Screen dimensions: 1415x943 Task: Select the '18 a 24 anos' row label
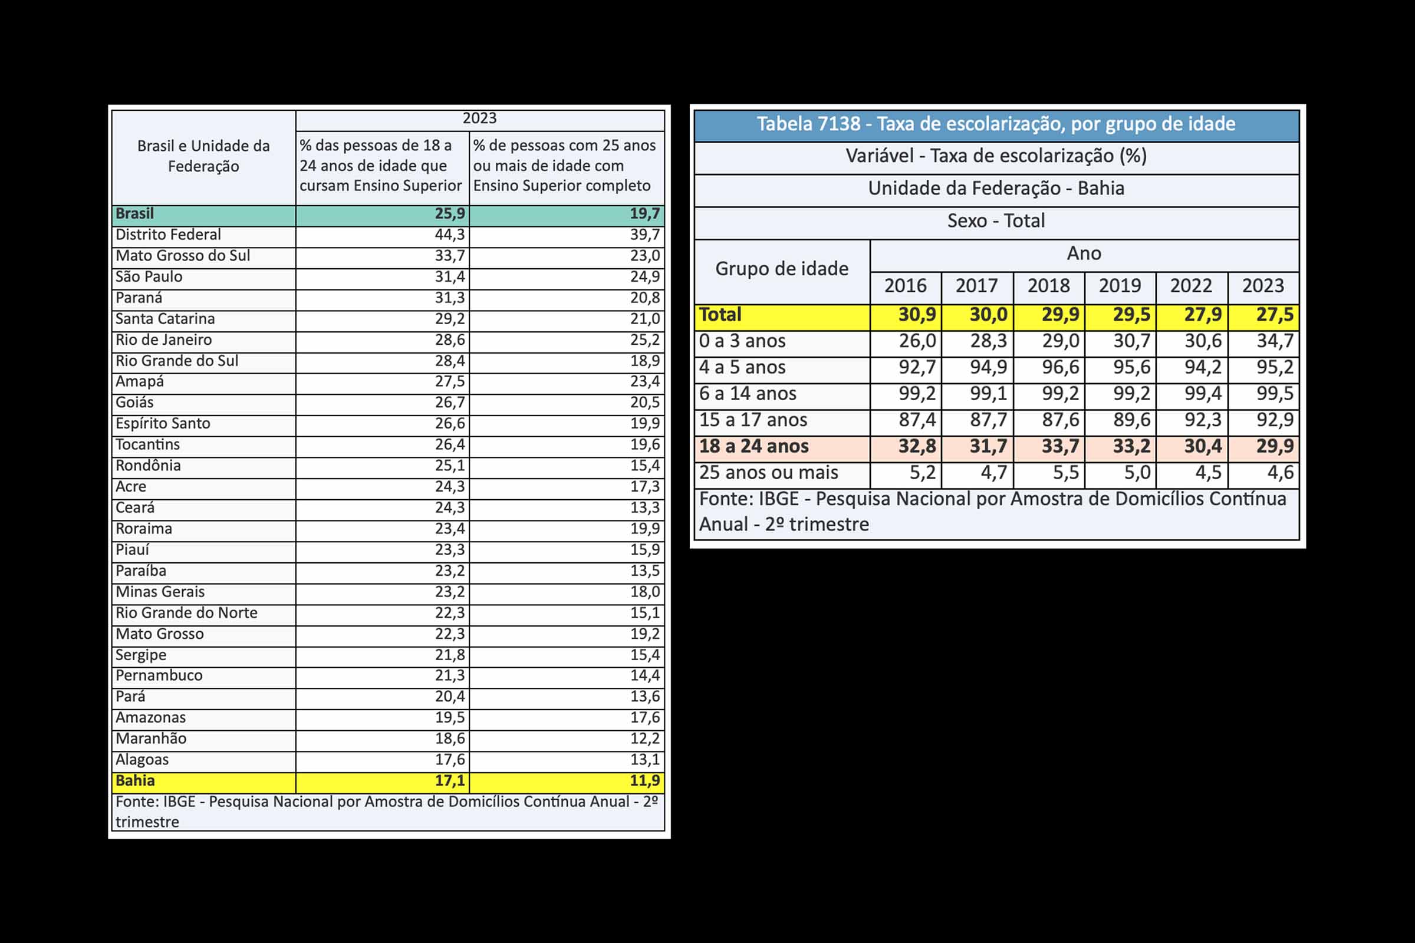pyautogui.click(x=754, y=446)
